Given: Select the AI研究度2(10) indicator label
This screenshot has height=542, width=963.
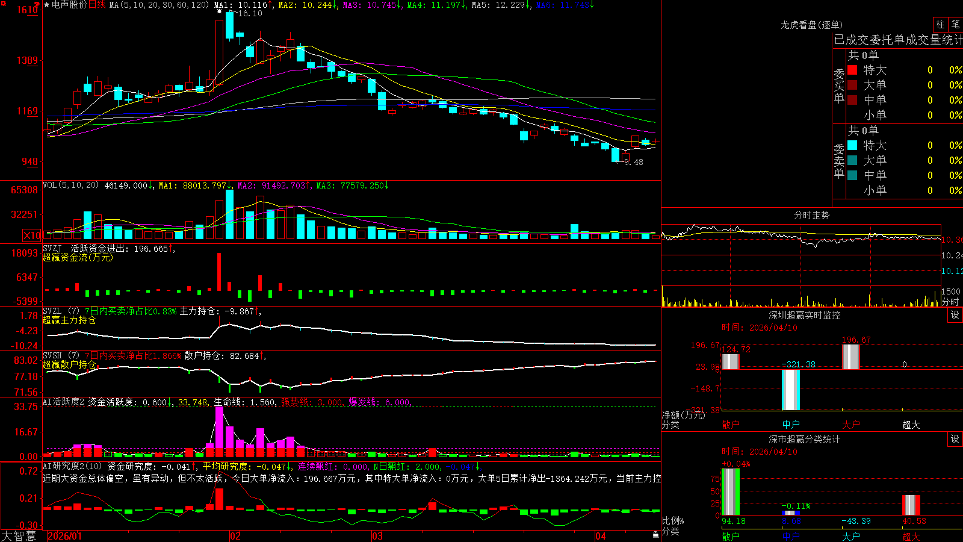Looking at the screenshot, I should point(72,466).
